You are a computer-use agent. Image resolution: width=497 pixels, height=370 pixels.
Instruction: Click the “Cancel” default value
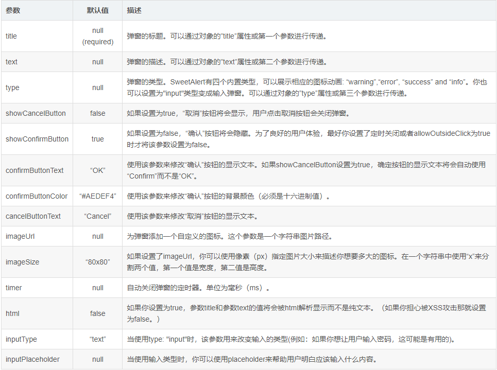tap(98, 216)
